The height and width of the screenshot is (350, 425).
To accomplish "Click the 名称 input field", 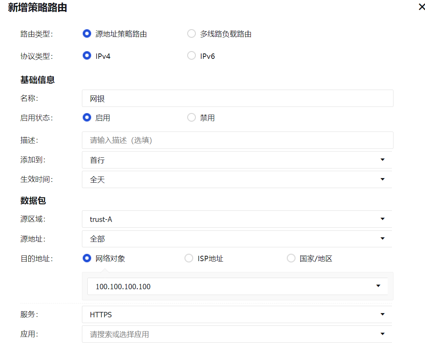I will point(237,98).
